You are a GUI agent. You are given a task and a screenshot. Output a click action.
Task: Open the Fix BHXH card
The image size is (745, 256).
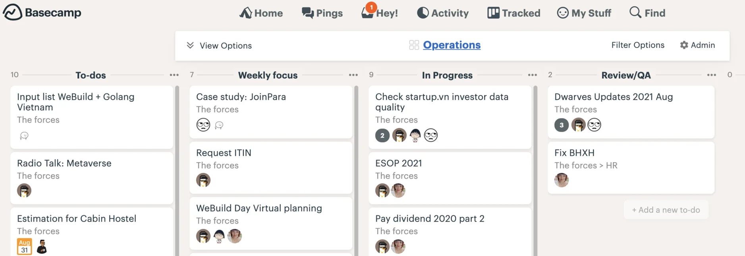pos(631,167)
